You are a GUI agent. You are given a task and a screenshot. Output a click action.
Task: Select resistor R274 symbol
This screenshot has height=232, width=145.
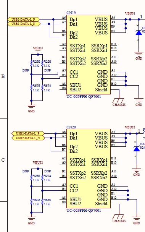point(42,178)
